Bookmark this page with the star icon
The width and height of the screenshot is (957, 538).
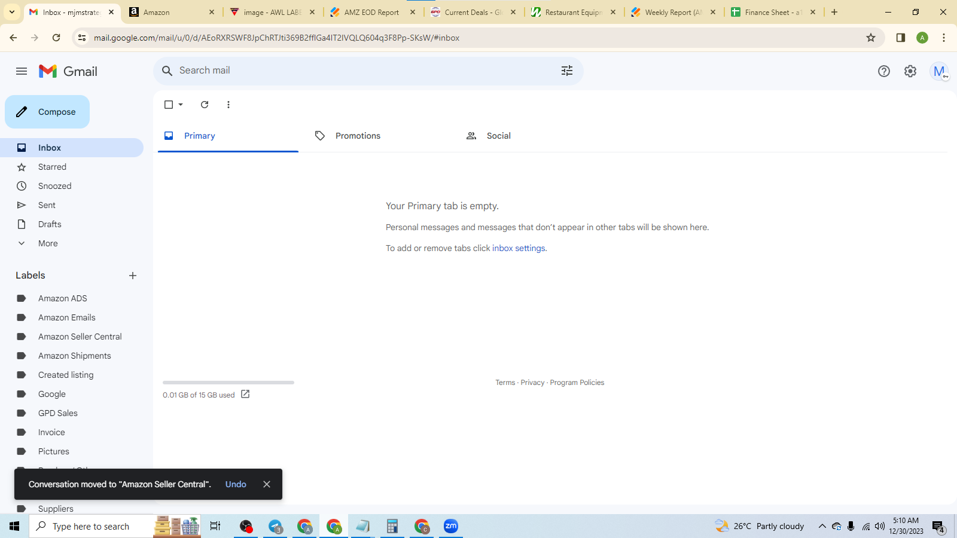(871, 38)
